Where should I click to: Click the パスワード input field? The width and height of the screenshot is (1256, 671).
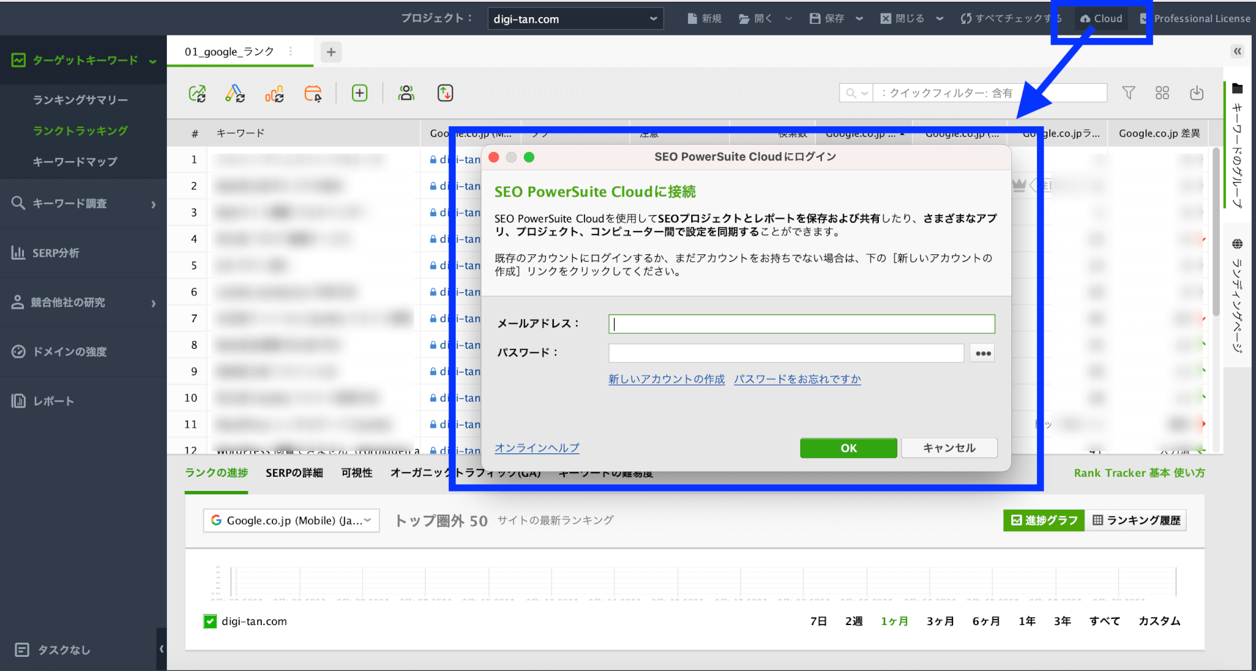tap(786, 353)
